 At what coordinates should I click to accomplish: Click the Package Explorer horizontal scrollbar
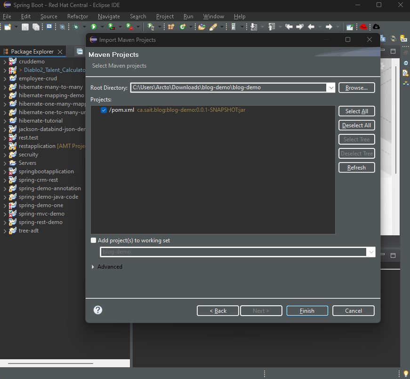(x=50, y=363)
